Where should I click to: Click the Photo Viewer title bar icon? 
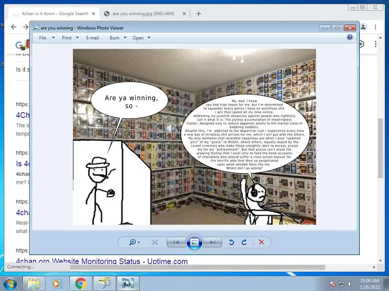[x=36, y=28]
